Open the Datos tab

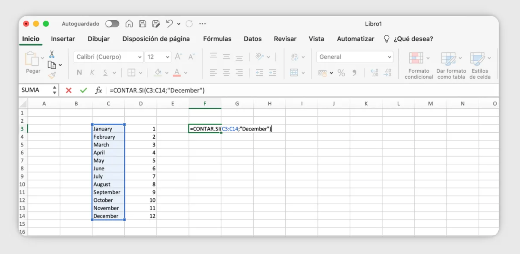point(253,39)
